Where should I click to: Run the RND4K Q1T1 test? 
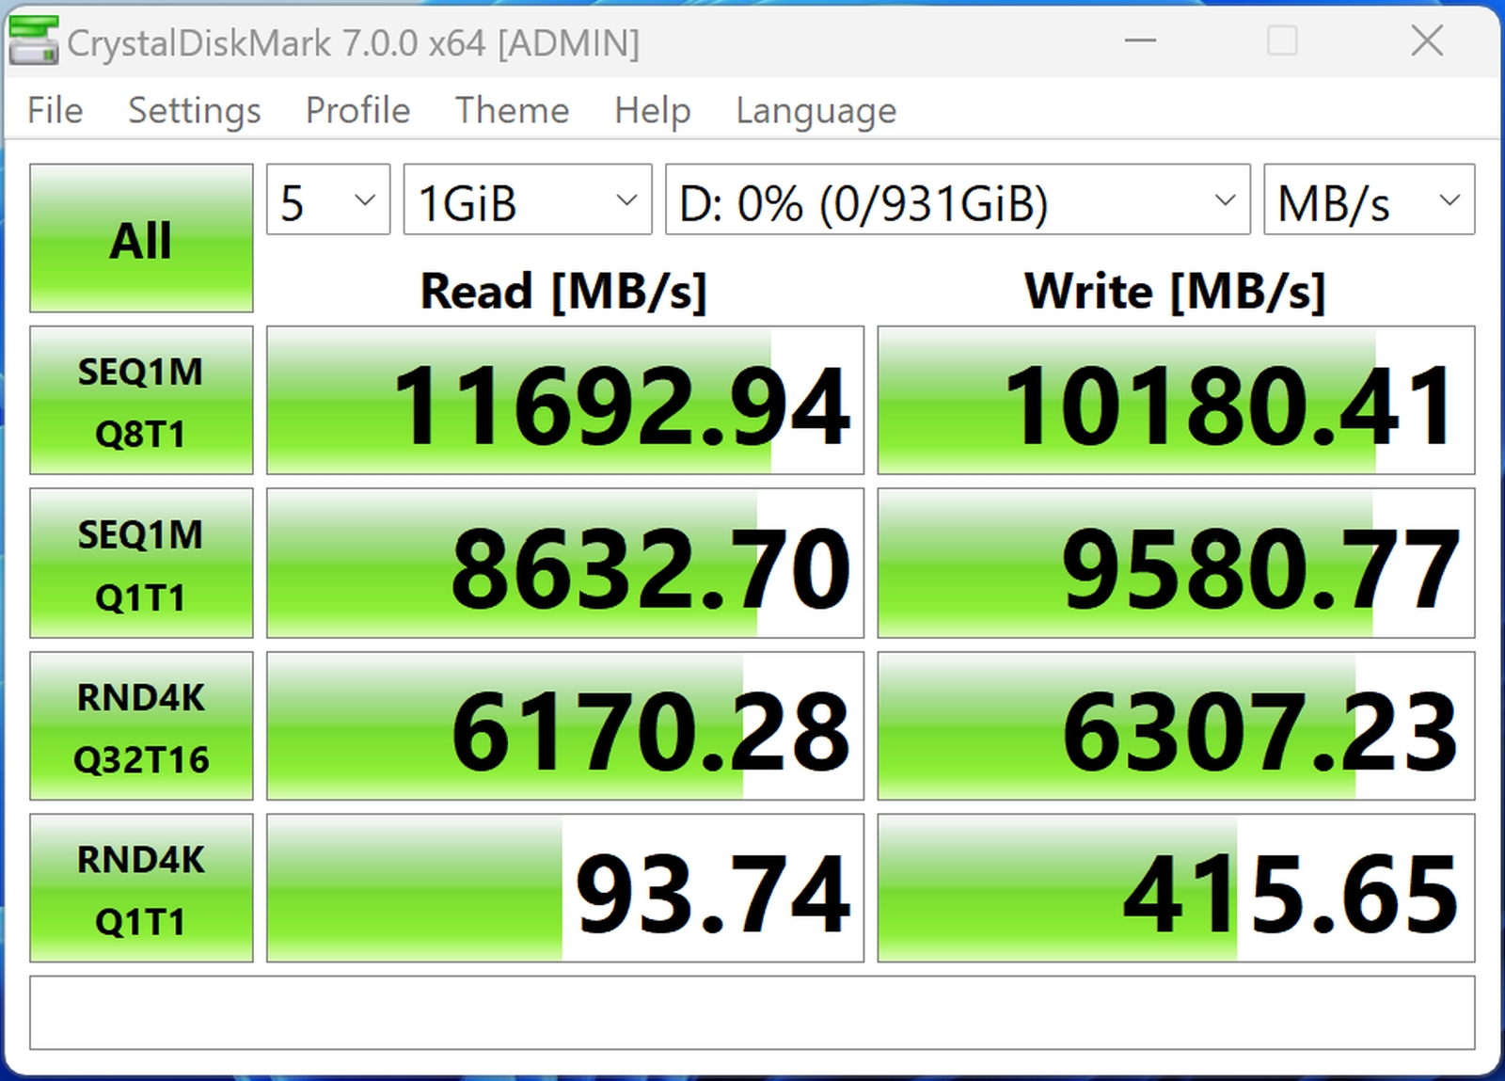point(141,888)
